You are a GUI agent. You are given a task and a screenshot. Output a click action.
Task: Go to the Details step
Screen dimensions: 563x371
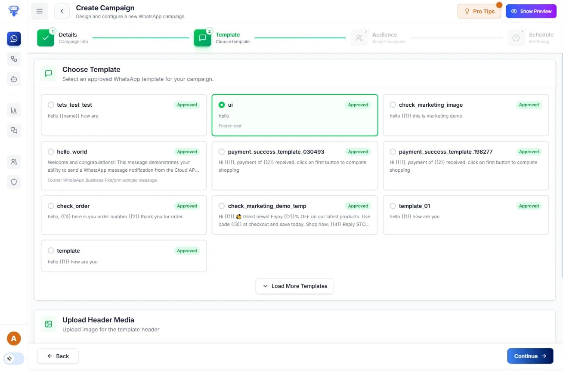pos(46,38)
